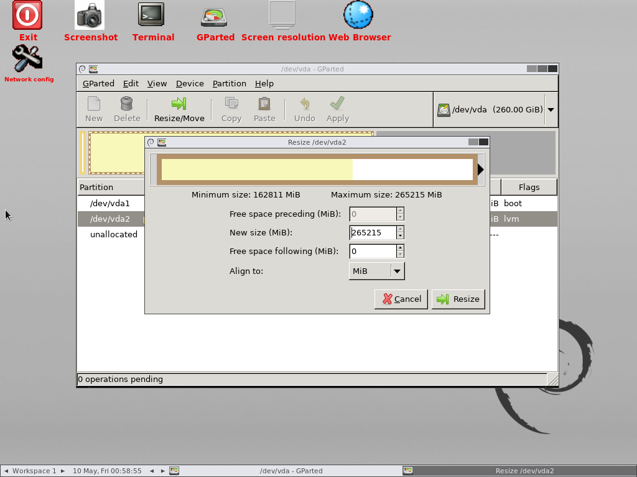Launch GParted from the desktop icon

click(x=214, y=17)
